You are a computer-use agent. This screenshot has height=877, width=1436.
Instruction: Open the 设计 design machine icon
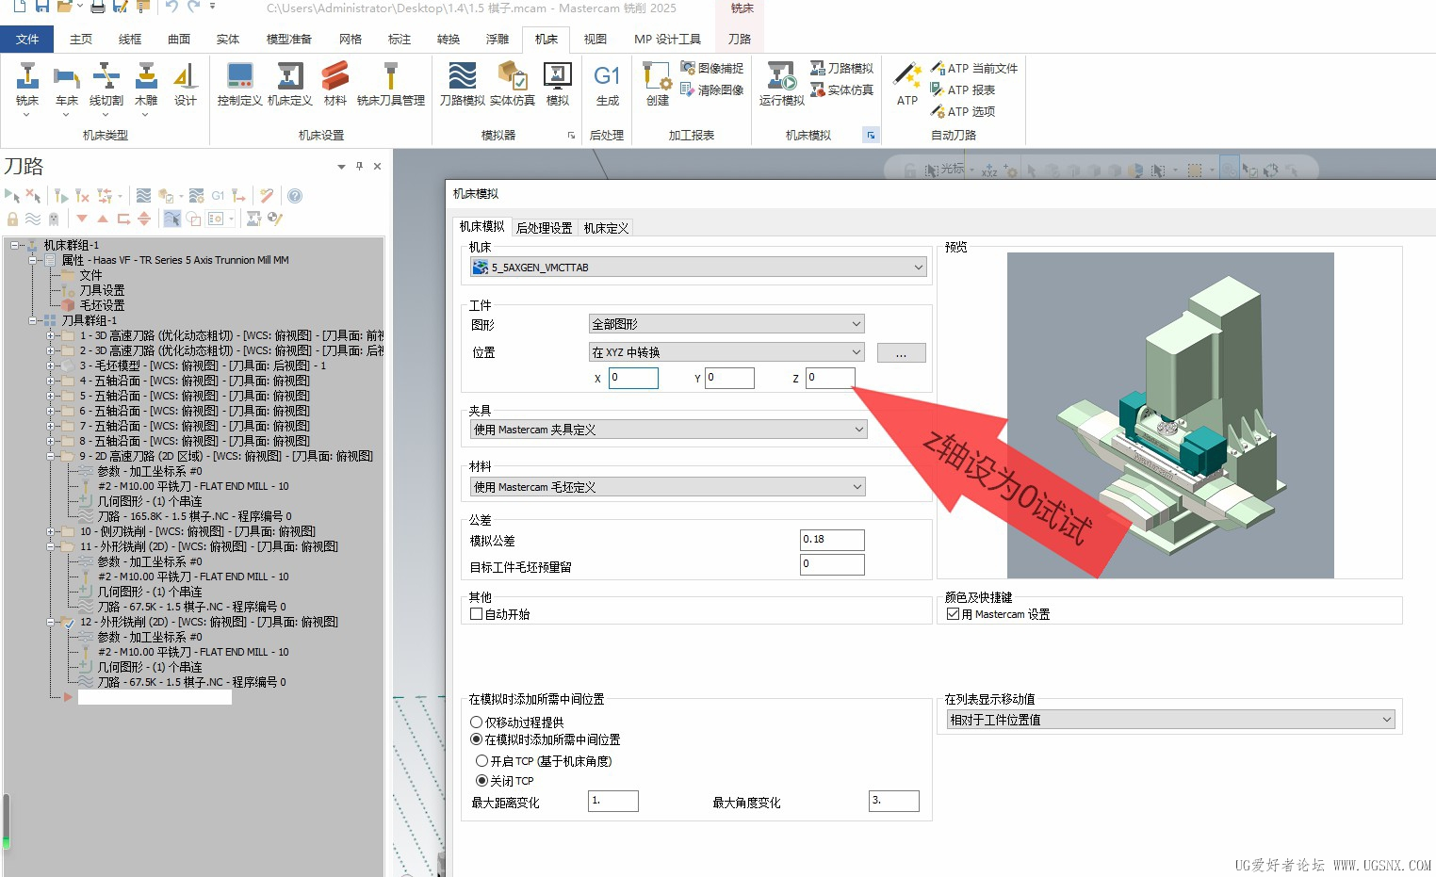(186, 85)
